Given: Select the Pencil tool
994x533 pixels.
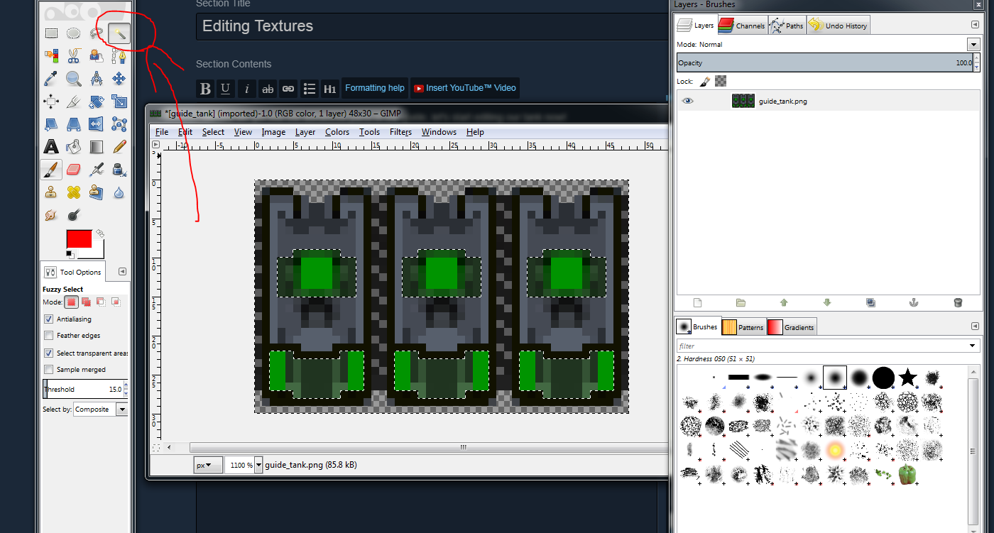Looking at the screenshot, I should [119, 147].
